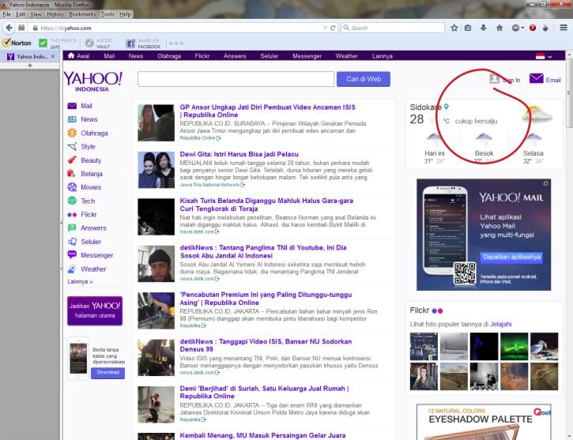573x440 pixels.
Task: Click the purple Email envelope icon
Action: coord(536,78)
